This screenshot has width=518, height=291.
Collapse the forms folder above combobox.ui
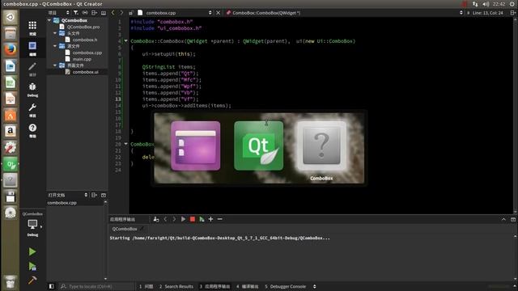(x=55, y=65)
